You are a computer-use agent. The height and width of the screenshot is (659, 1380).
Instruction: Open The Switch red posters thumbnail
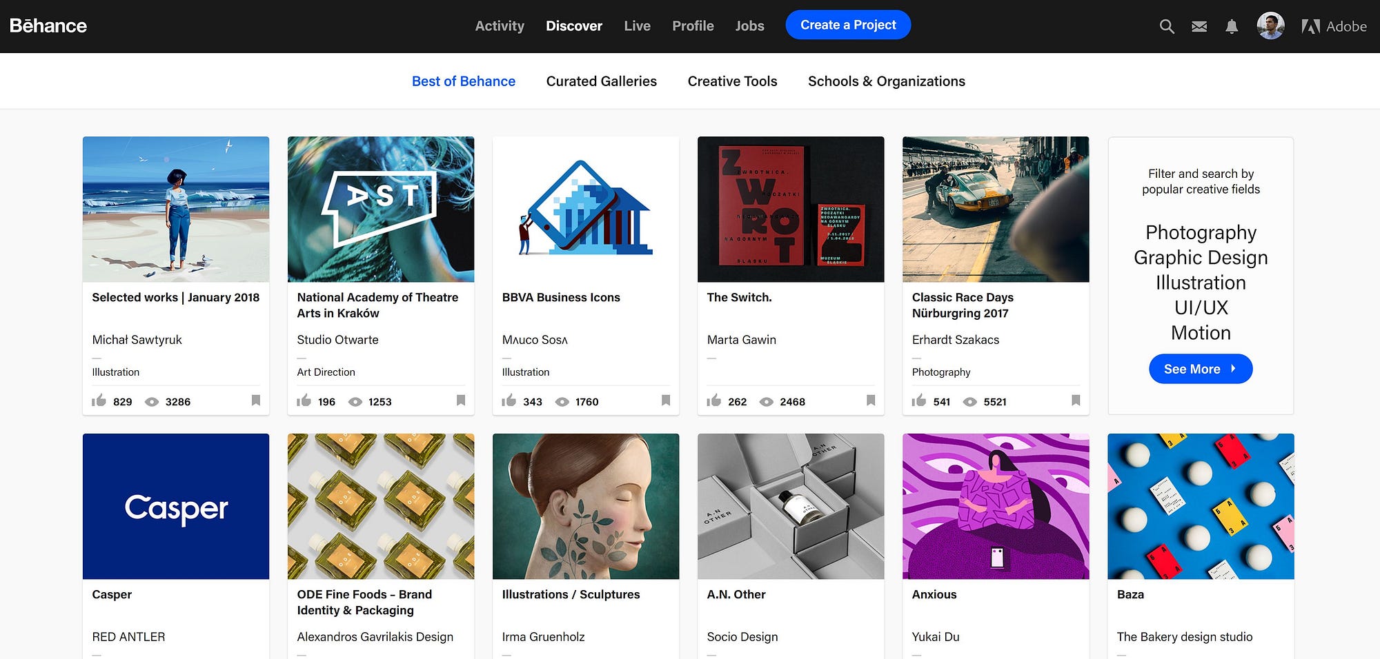tap(791, 209)
